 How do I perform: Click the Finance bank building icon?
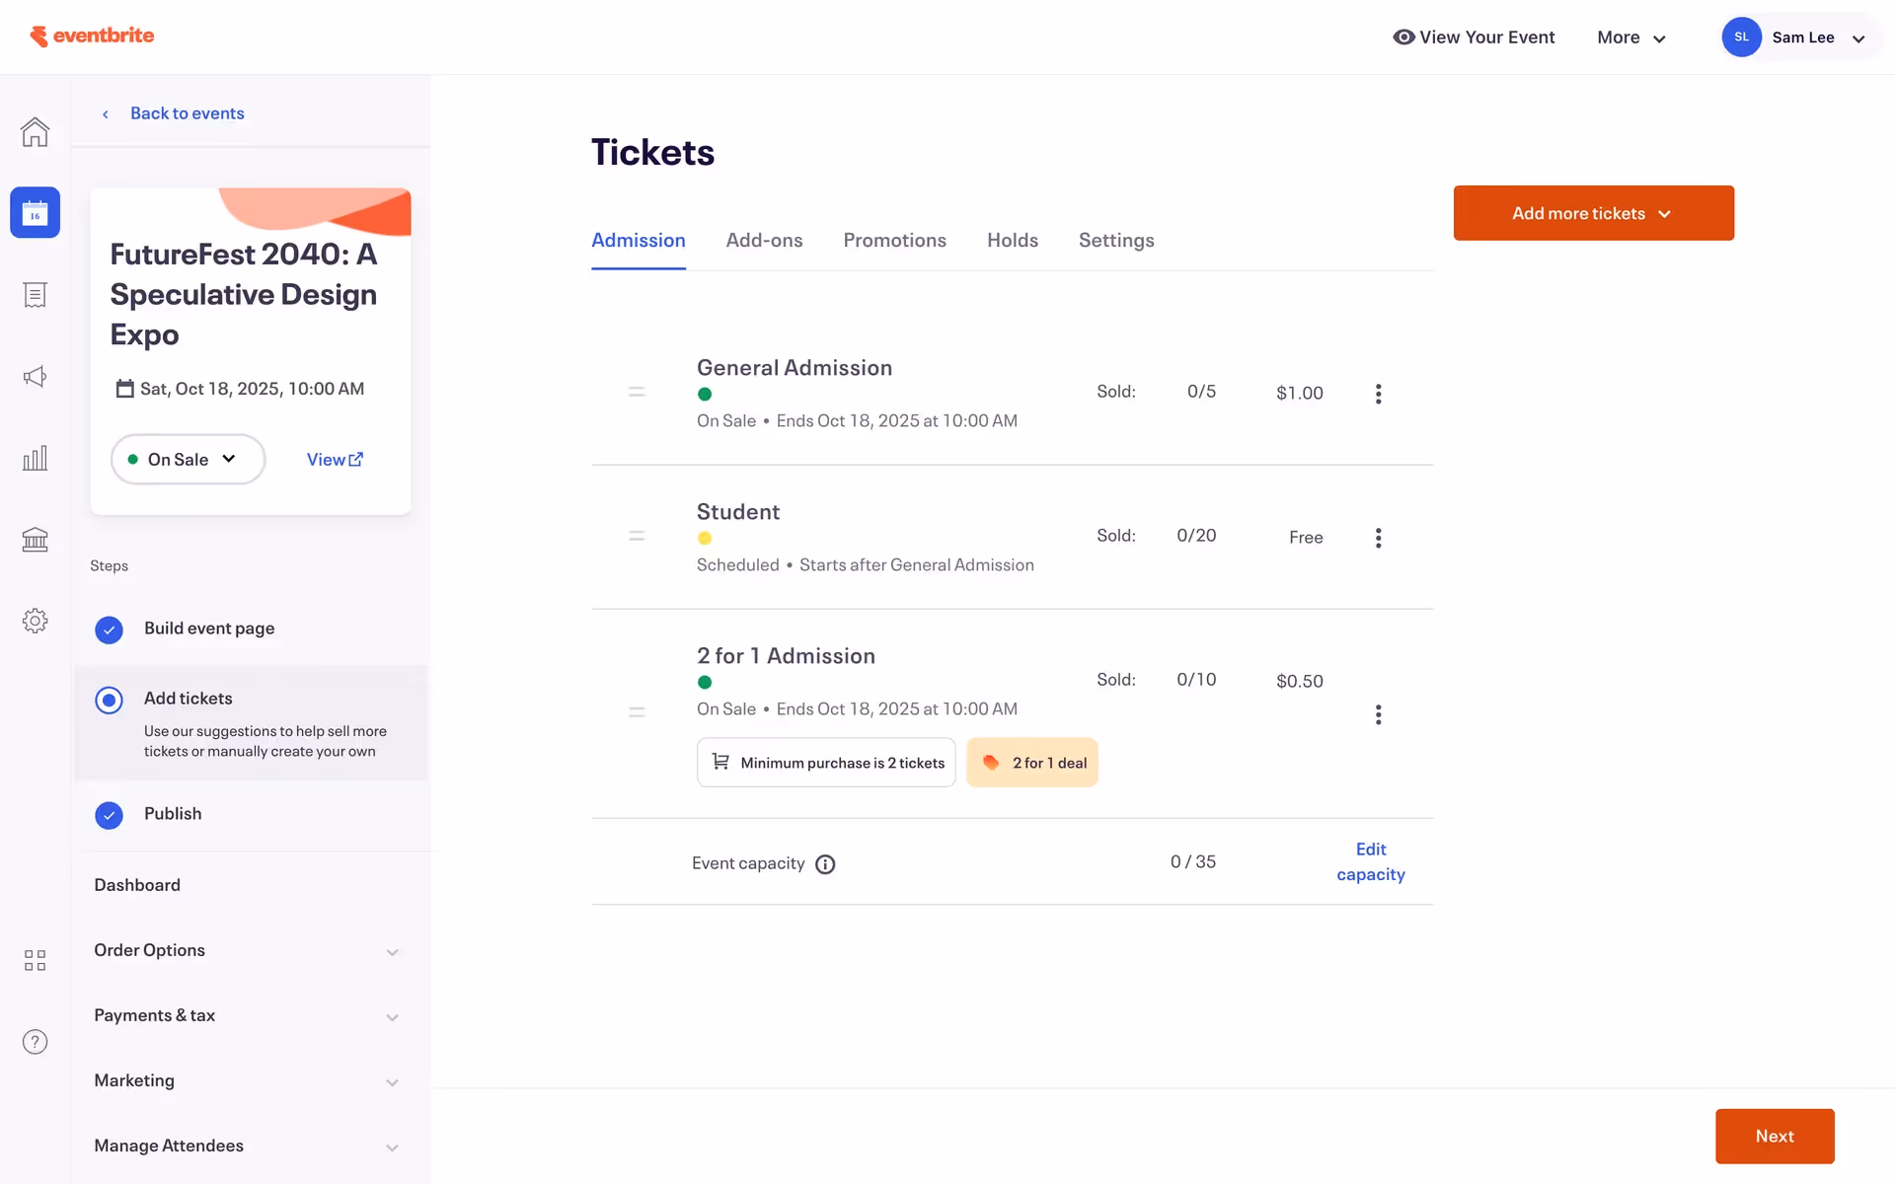(35, 540)
